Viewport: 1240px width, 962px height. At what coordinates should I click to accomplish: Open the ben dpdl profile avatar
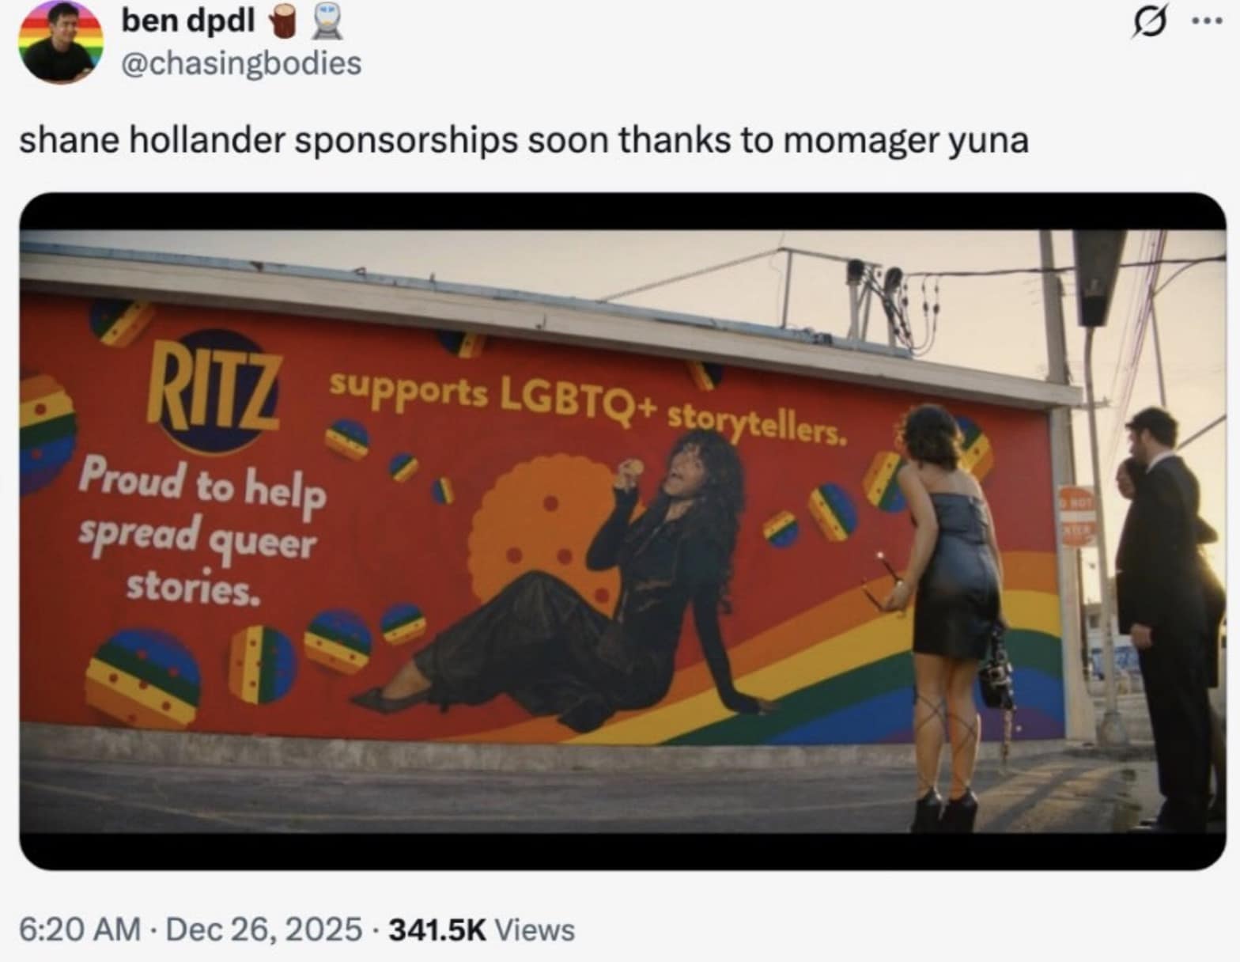pos(61,42)
